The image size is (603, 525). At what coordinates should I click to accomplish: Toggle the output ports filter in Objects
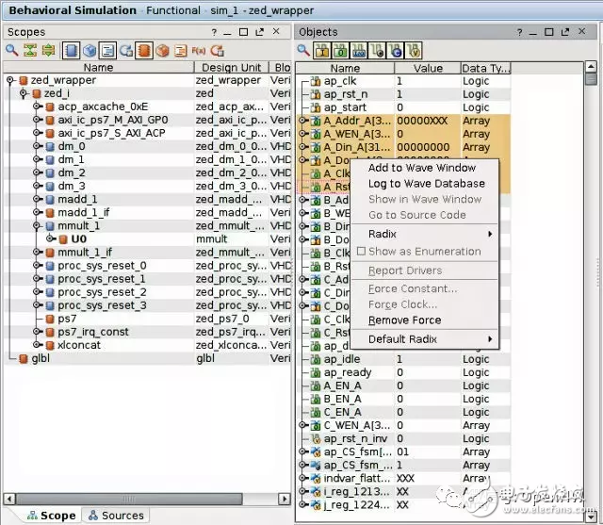pos(338,50)
